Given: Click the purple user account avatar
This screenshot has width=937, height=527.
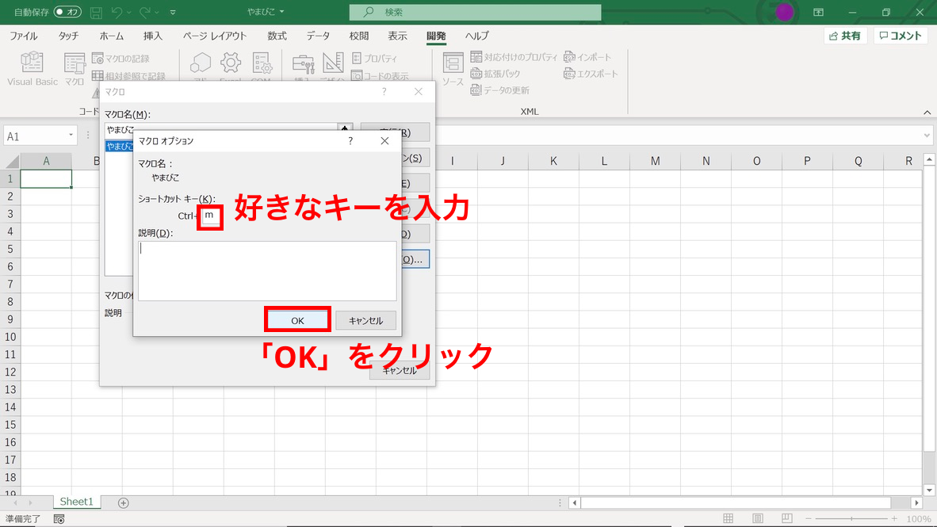Looking at the screenshot, I should pyautogui.click(x=784, y=12).
